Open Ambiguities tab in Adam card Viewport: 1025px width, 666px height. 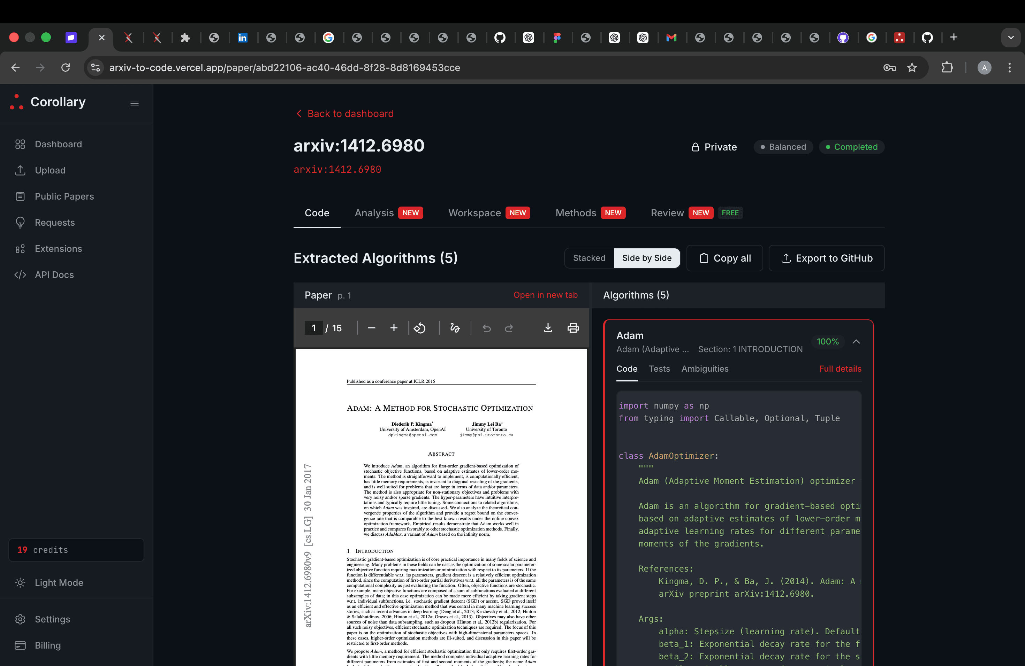coord(705,369)
